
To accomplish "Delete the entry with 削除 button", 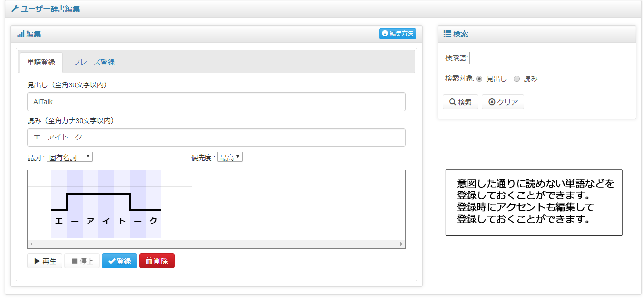I will coord(157,261).
